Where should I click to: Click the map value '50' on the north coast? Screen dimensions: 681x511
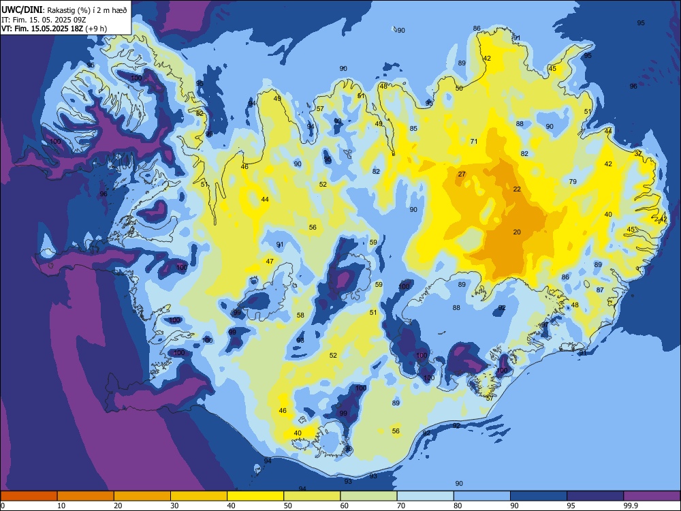[x=459, y=88]
